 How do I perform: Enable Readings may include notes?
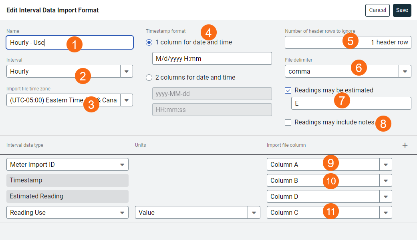point(288,122)
